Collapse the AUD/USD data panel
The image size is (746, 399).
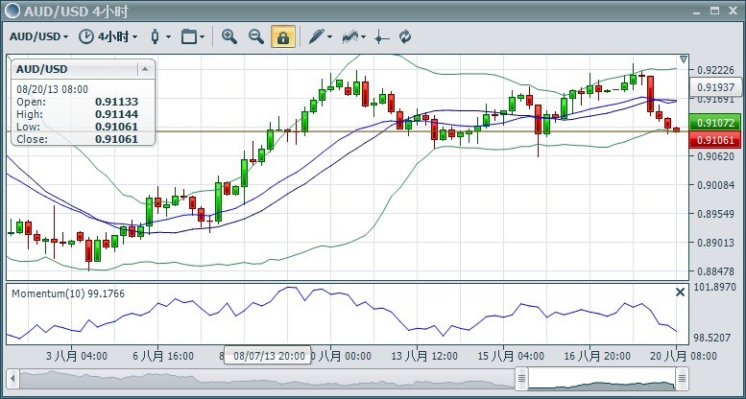(x=145, y=69)
